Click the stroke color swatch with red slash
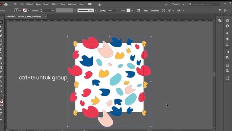Viewport: 232px width, 131px height. pyautogui.click(x=25, y=11)
